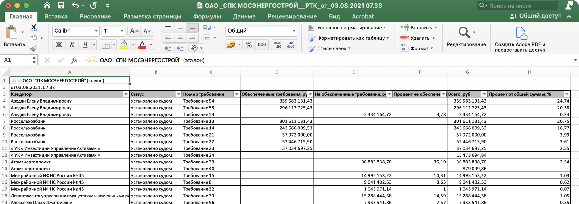Decrease the indent
Screen dimensions: 579x204
pyautogui.click(x=168, y=48)
